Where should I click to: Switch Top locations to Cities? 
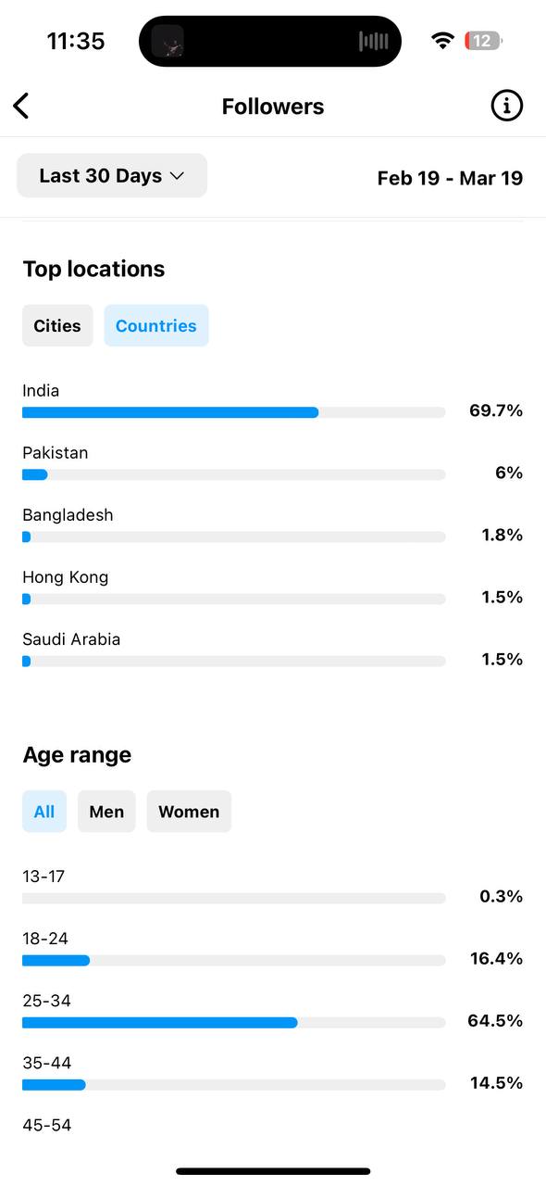(x=57, y=326)
